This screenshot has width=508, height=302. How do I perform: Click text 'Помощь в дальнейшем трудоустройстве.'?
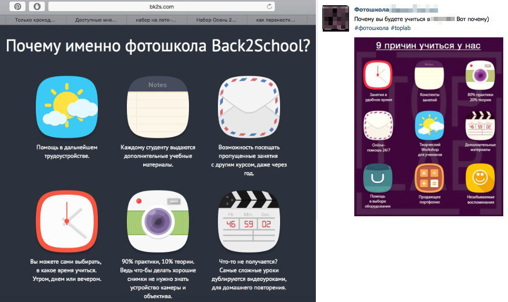click(x=67, y=152)
